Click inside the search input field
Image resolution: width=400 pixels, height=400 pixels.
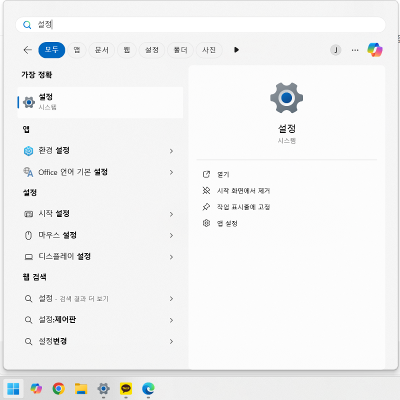pyautogui.click(x=200, y=24)
